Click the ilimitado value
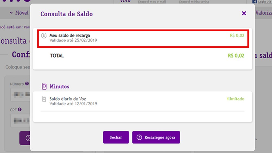The image size is (272, 153). pyautogui.click(x=236, y=99)
